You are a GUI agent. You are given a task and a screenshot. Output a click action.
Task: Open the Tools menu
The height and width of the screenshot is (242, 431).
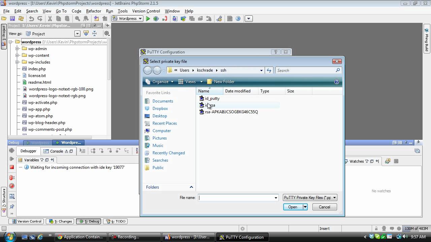pos(123,11)
